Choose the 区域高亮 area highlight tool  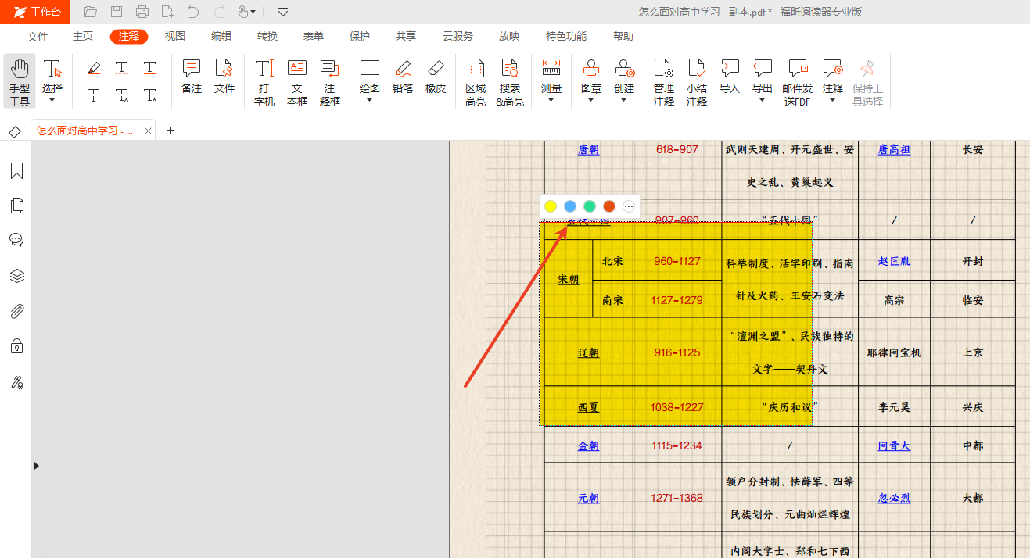pyautogui.click(x=476, y=81)
